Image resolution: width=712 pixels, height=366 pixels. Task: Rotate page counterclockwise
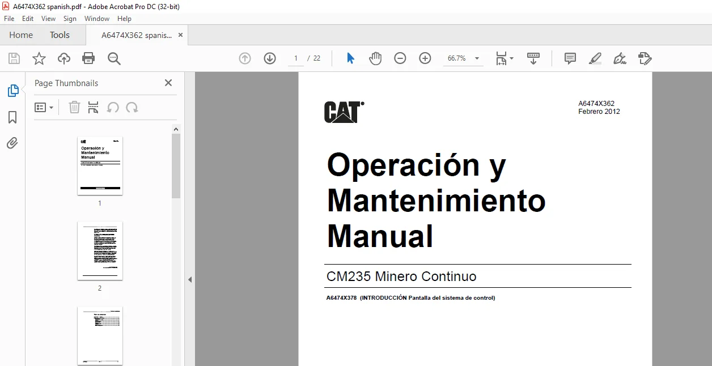coord(113,107)
